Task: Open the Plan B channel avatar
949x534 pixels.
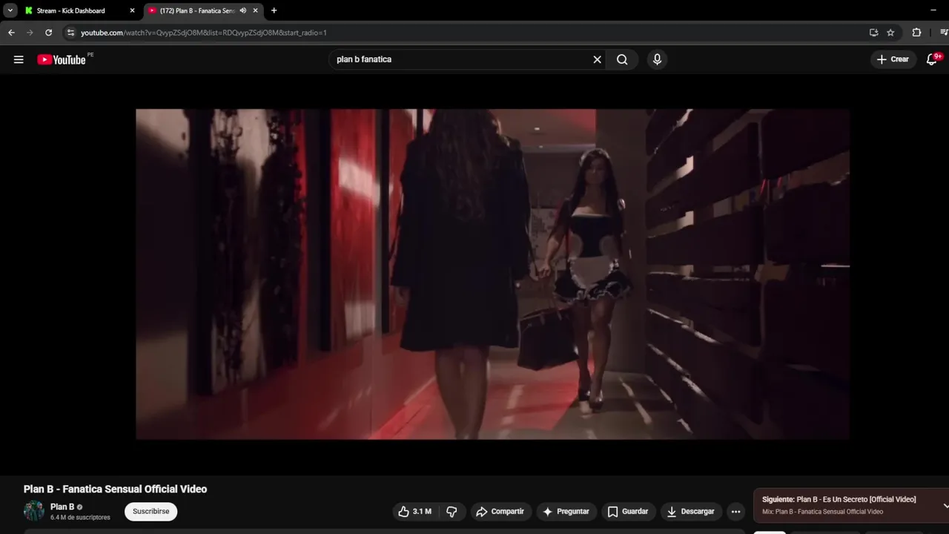Action: tap(34, 511)
